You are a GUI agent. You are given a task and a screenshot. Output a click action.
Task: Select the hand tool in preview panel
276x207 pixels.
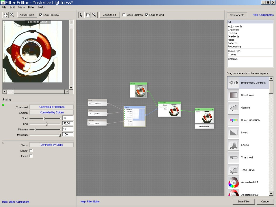6,15
